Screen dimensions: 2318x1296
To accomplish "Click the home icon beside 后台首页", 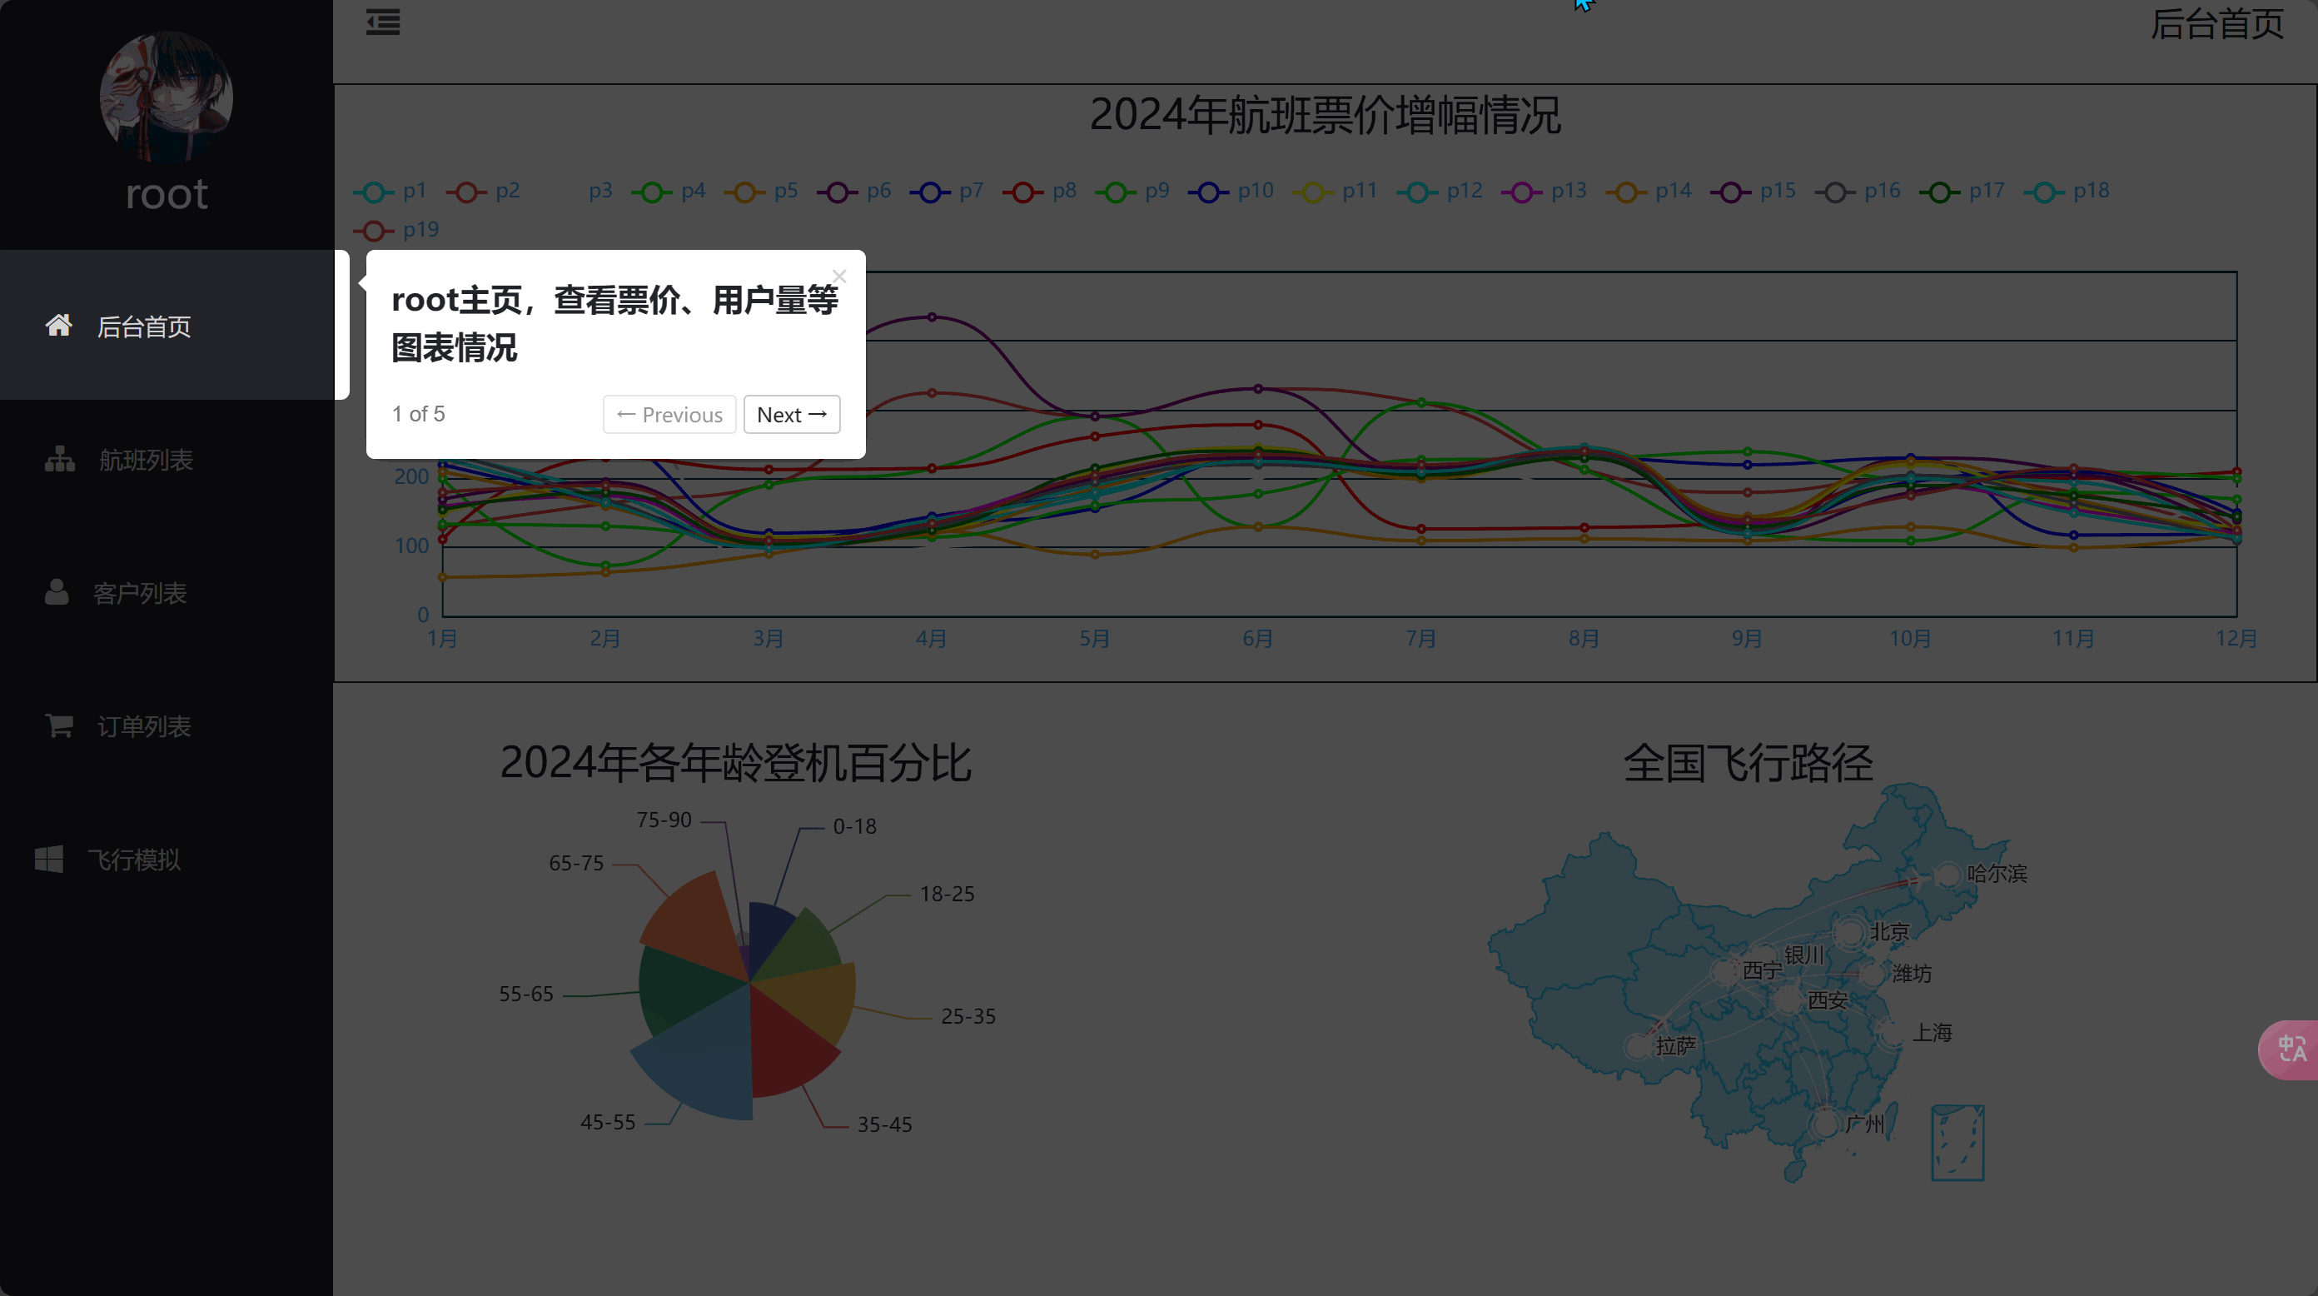I will [x=58, y=325].
